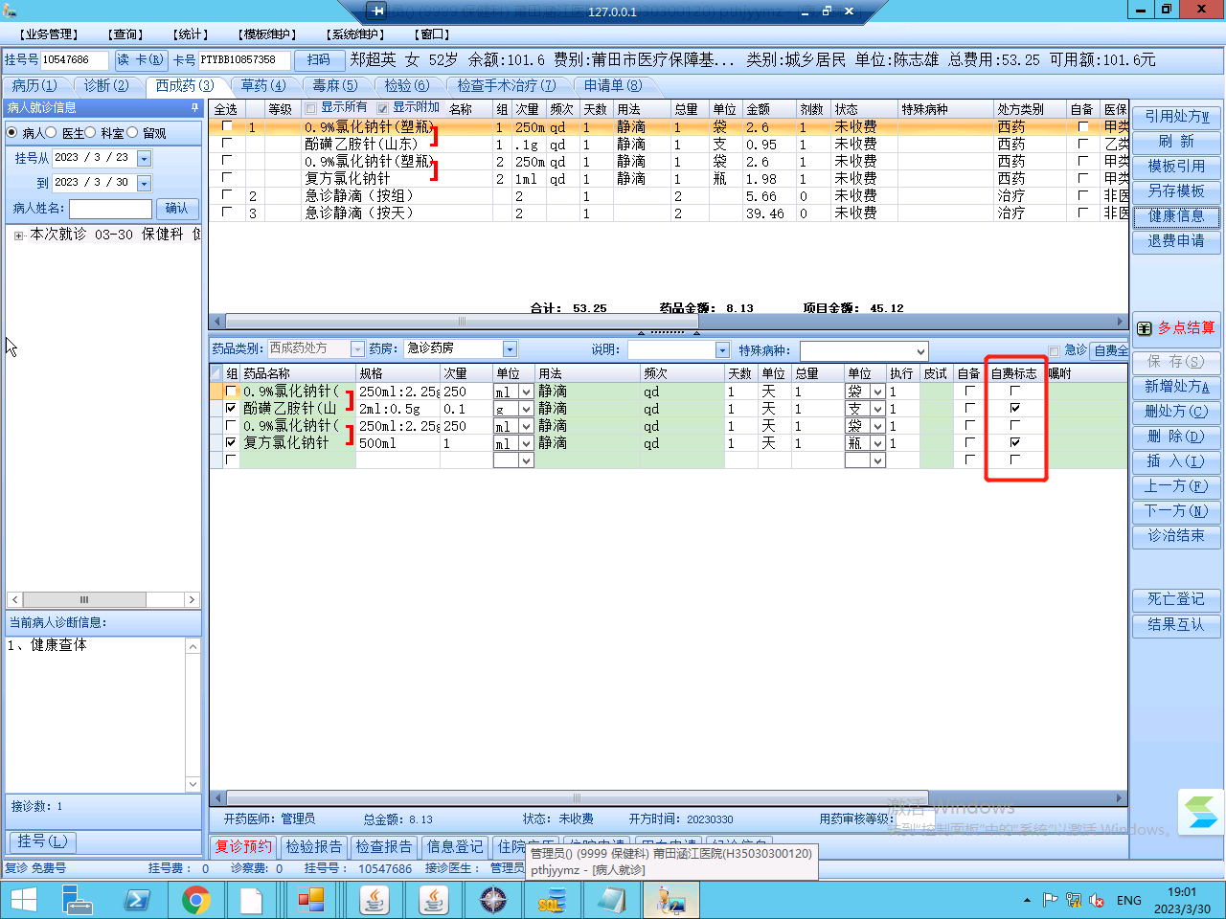Tick the 急诊 checkbox
Viewport: 1226px width, 919px height.
point(1054,351)
